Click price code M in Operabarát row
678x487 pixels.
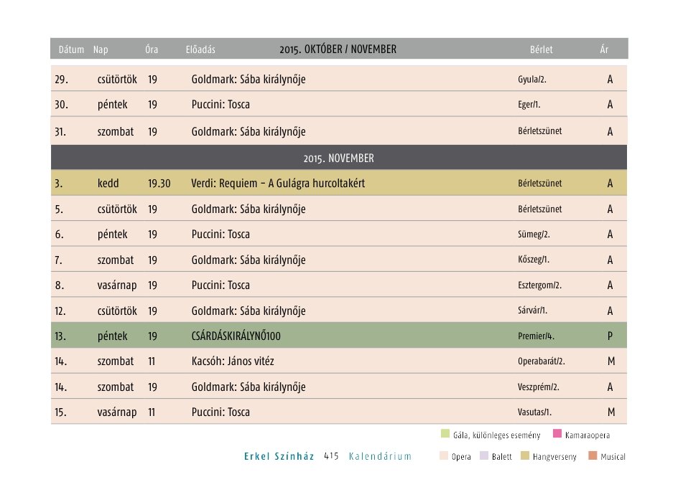click(611, 361)
